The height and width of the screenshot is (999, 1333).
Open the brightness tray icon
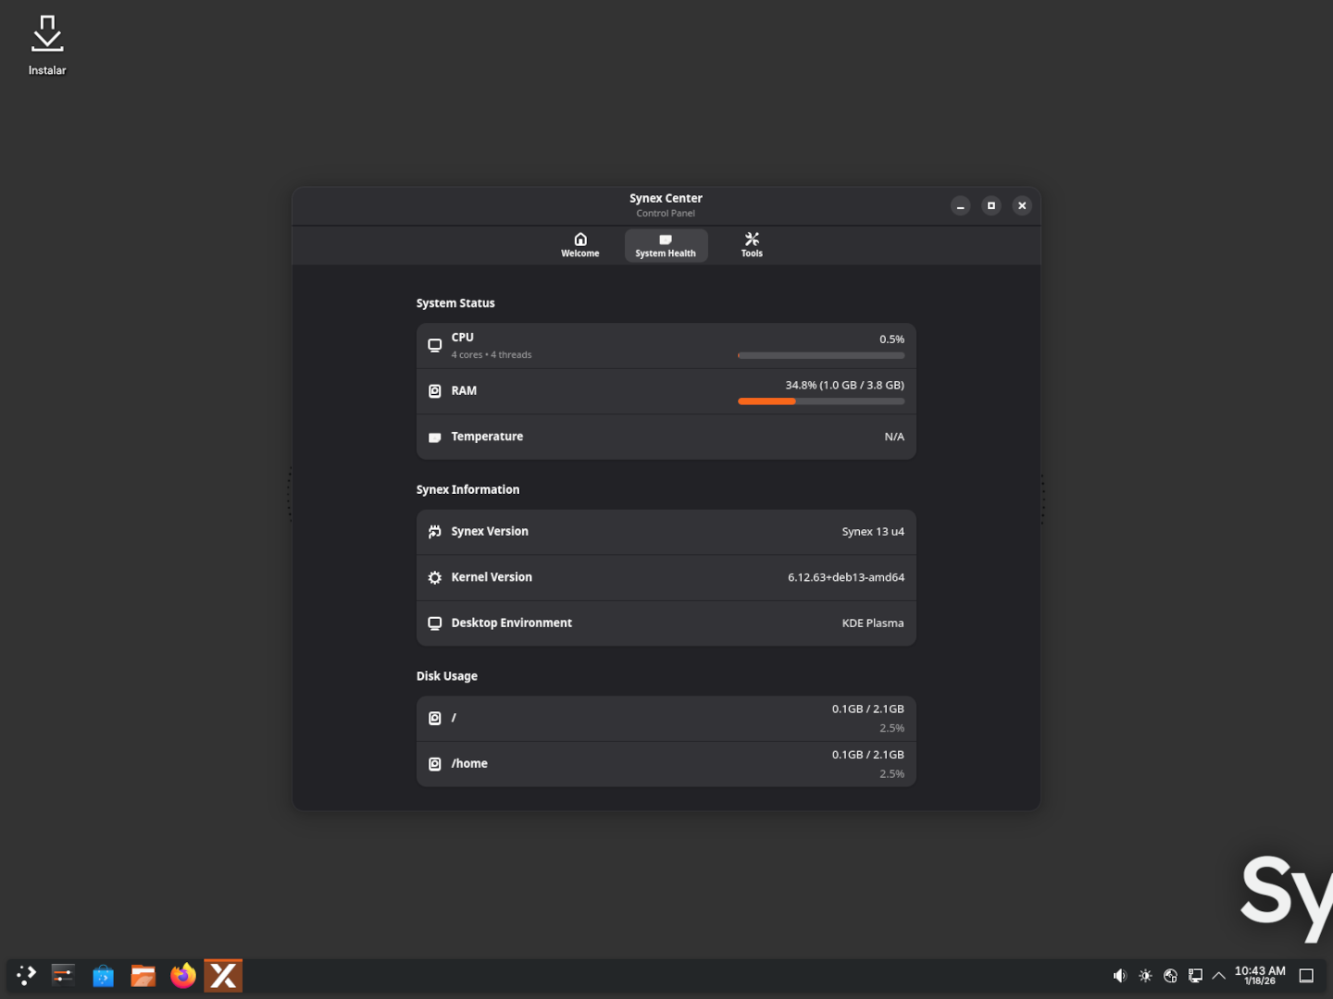click(1145, 975)
